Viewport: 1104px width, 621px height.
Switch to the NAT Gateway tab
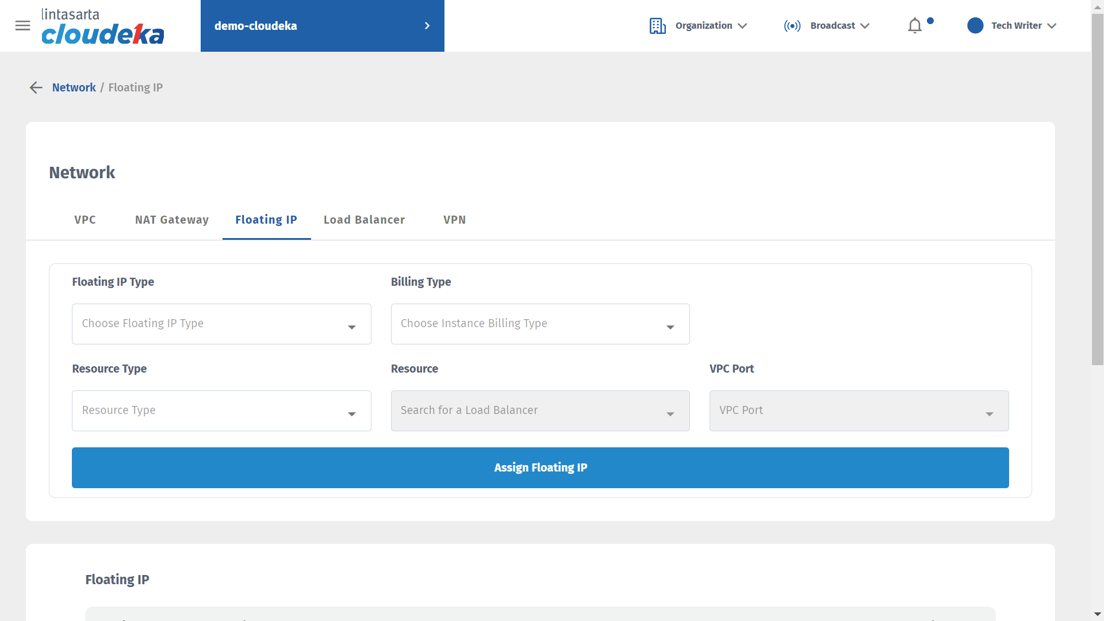tap(171, 220)
